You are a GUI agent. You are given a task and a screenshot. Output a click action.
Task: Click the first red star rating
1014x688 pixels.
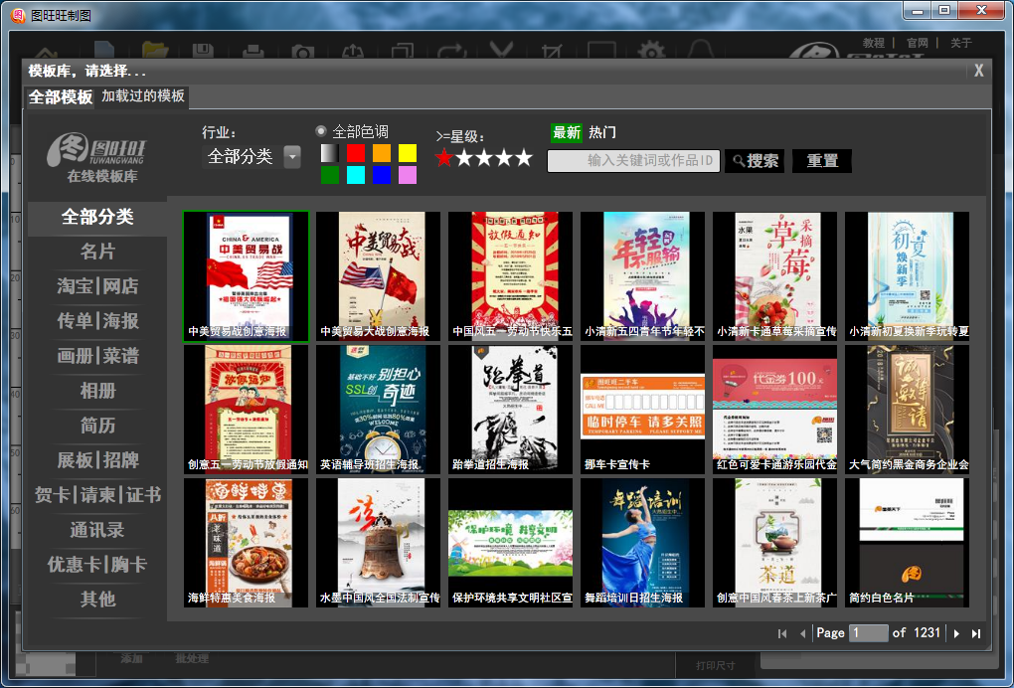[444, 158]
